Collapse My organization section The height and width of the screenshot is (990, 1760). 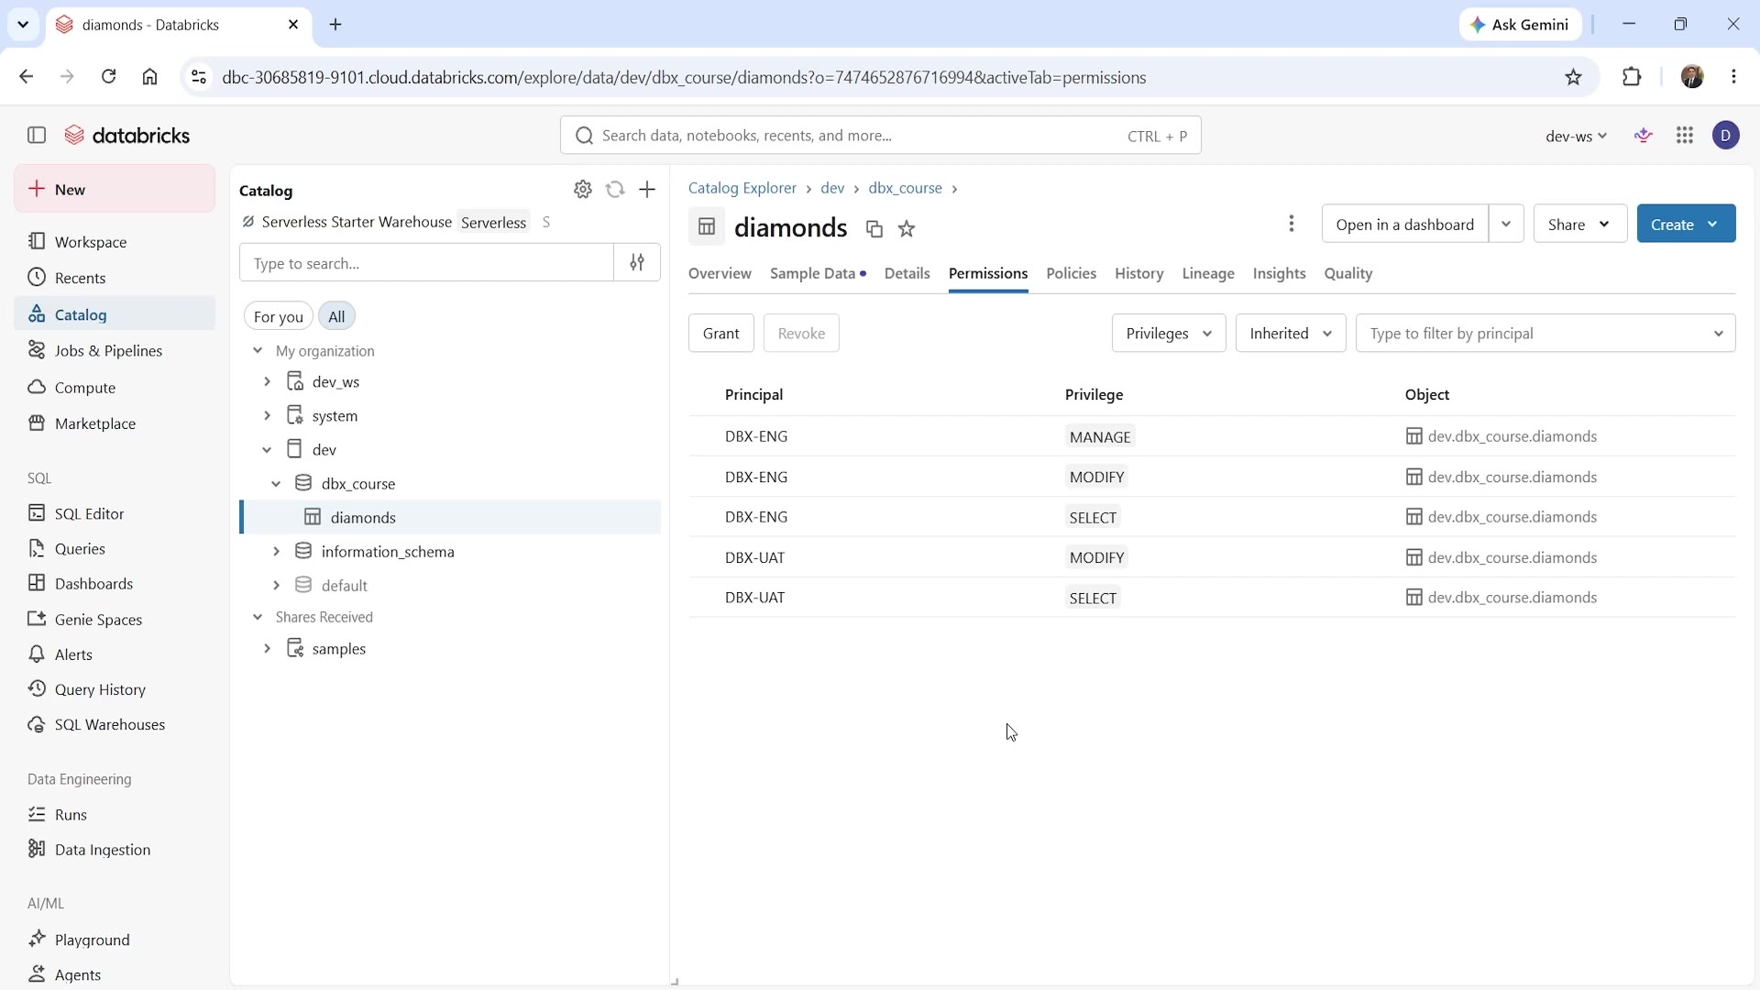258,351
